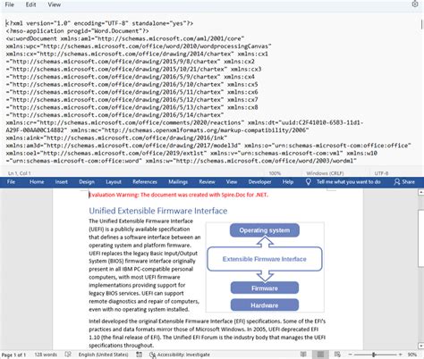Open Notepad settings gear icon

tap(415, 4)
